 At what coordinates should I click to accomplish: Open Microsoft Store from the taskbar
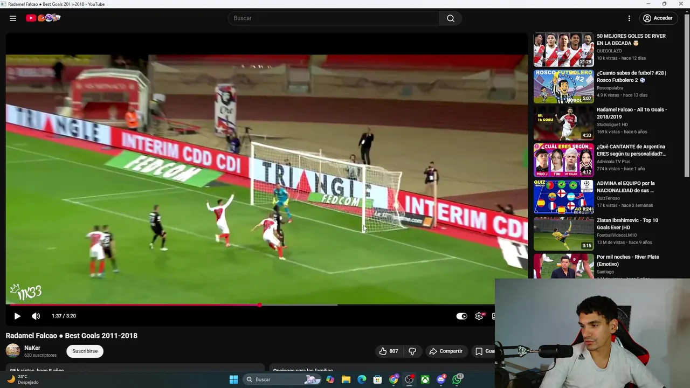[x=377, y=380]
